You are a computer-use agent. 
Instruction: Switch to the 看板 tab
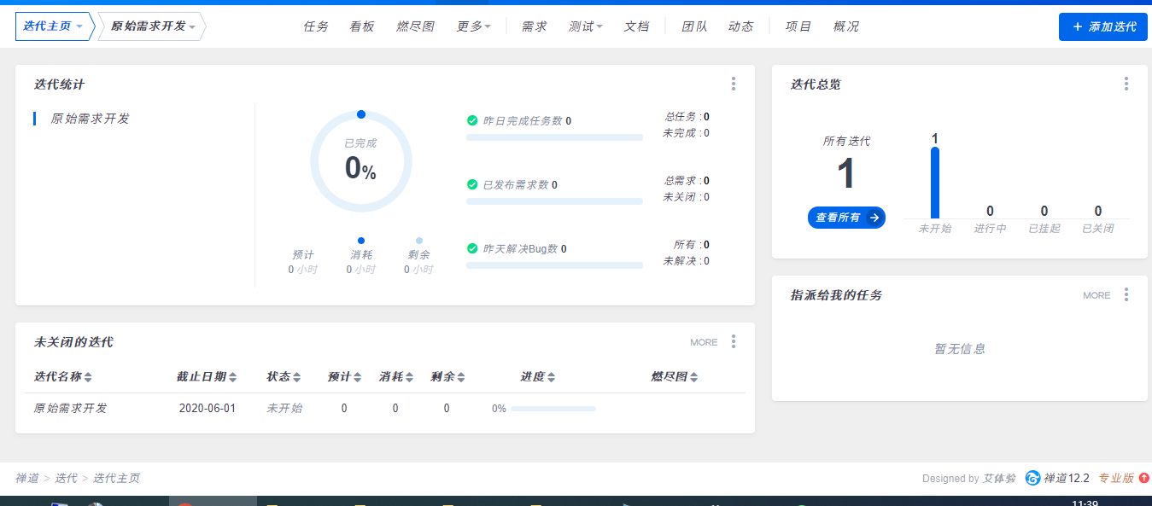[362, 26]
